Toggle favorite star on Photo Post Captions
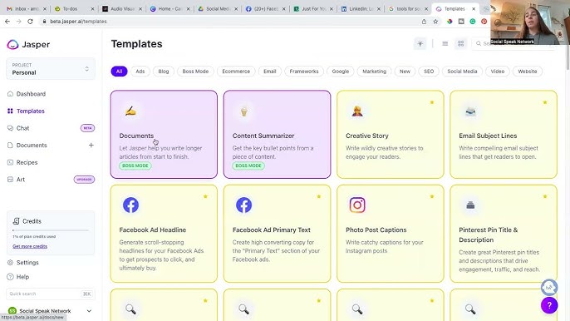Viewport: 570px width, 321px height. coord(432,196)
